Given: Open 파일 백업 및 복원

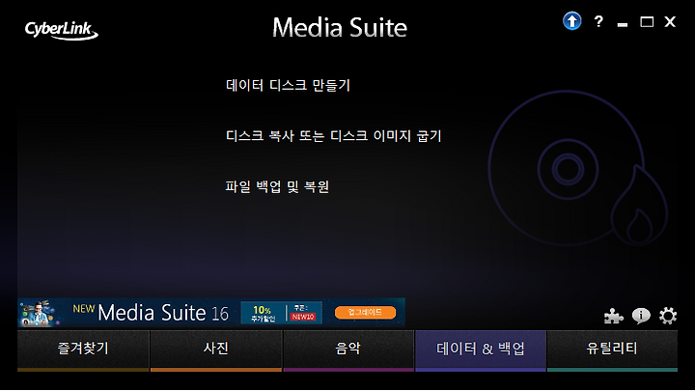Looking at the screenshot, I should pyautogui.click(x=277, y=186).
